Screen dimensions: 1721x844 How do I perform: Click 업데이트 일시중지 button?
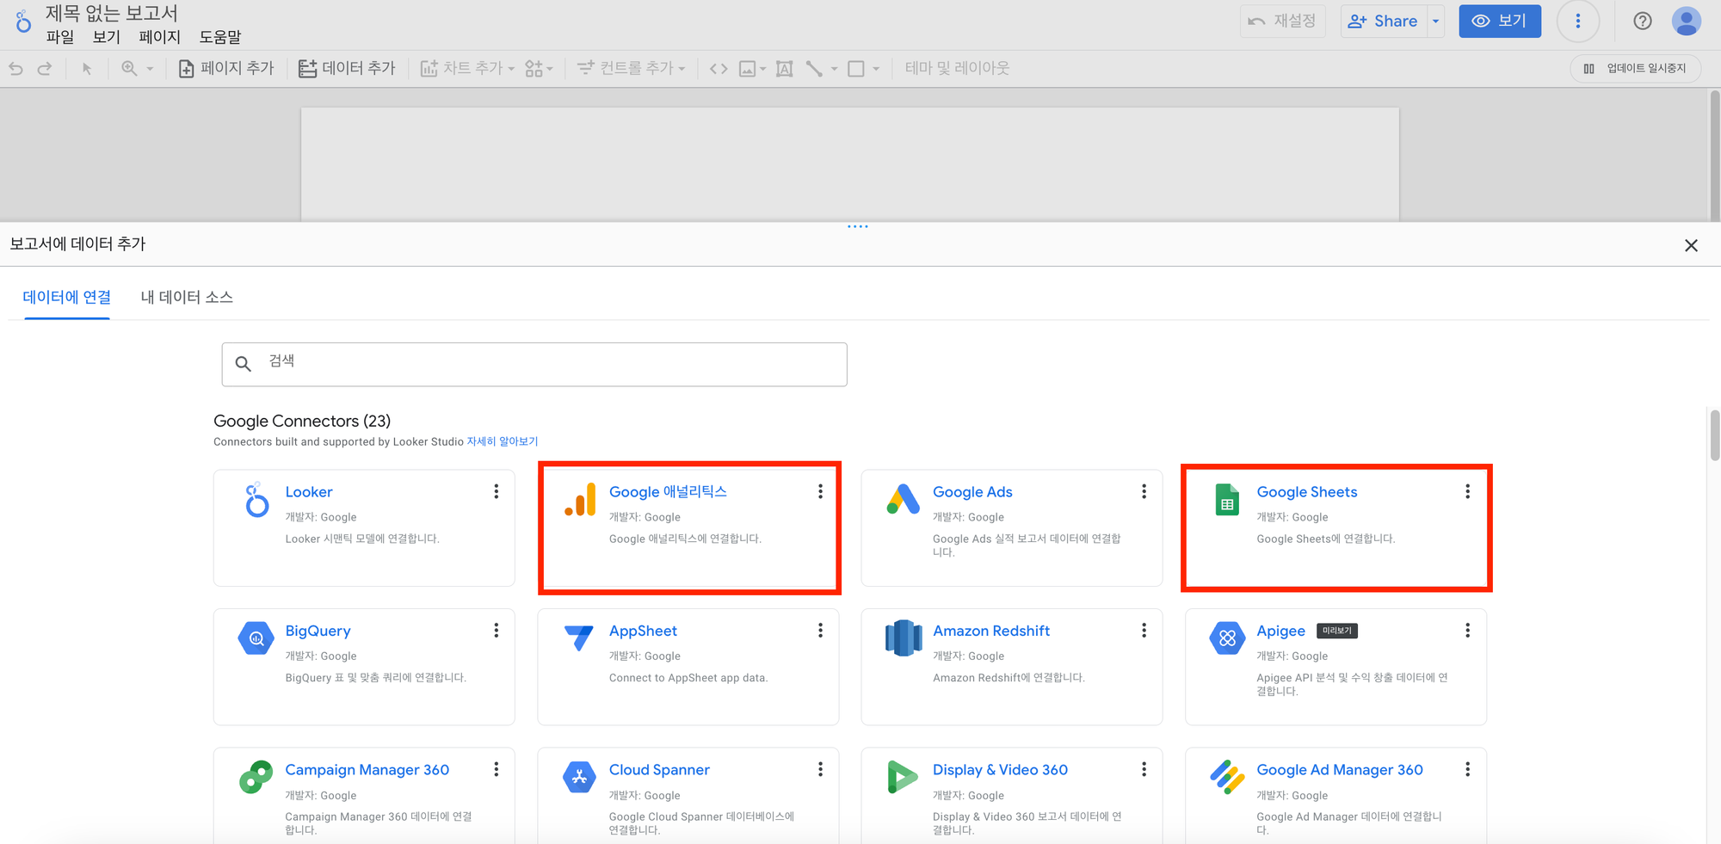[x=1635, y=68]
